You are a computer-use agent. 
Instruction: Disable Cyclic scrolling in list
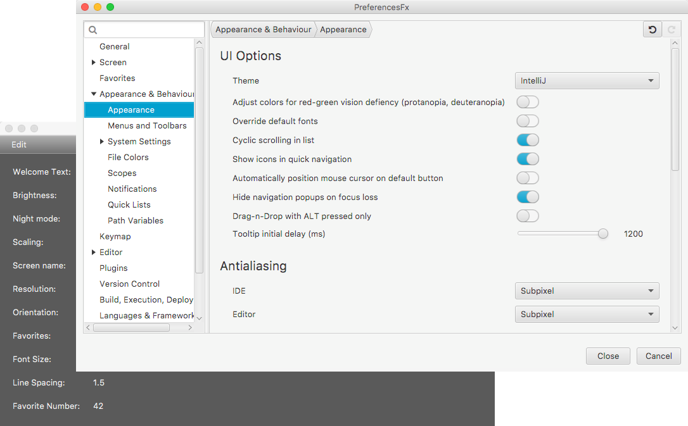pos(527,140)
